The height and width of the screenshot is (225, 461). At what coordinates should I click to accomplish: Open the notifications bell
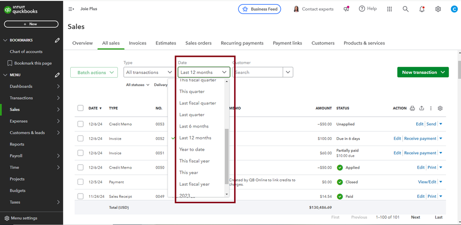tap(422, 9)
